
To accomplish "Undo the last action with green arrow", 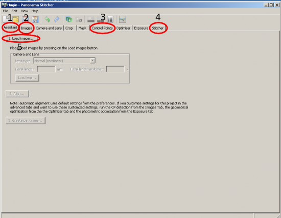I will [x=48, y=19].
